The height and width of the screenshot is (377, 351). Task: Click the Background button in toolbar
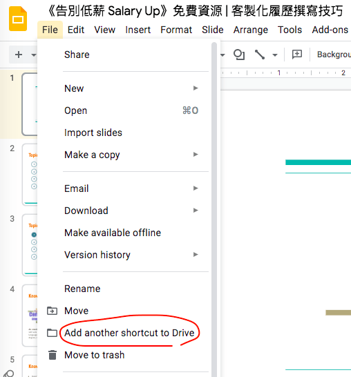point(334,55)
